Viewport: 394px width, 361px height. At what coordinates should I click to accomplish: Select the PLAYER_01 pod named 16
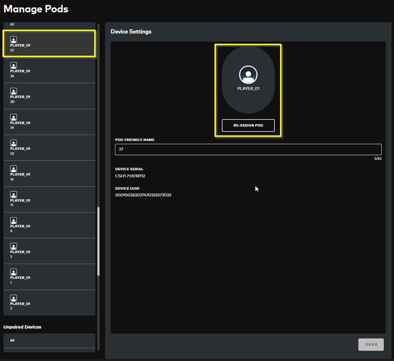pyautogui.click(x=49, y=173)
